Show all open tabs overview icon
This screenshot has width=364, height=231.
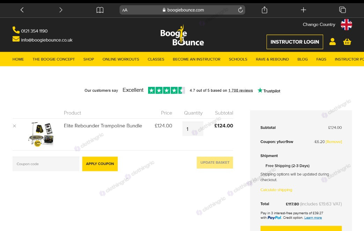coord(342,10)
